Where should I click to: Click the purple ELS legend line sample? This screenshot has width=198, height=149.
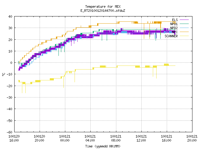[x=184, y=20]
